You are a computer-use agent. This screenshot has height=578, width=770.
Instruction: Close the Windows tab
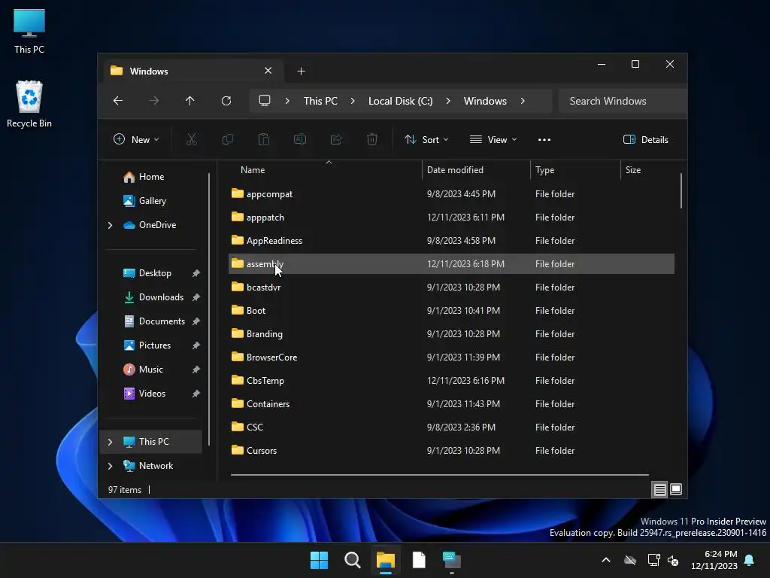[x=268, y=71]
